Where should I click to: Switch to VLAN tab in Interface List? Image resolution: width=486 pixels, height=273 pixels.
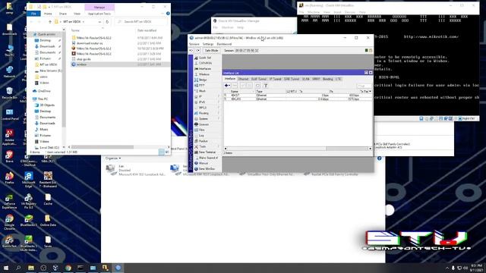(305, 79)
